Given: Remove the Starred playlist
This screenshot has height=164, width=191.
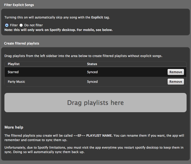Looking at the screenshot, I should 176,72.
